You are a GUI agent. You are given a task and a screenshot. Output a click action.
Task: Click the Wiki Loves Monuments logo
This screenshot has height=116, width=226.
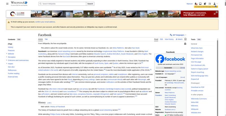[17, 14]
